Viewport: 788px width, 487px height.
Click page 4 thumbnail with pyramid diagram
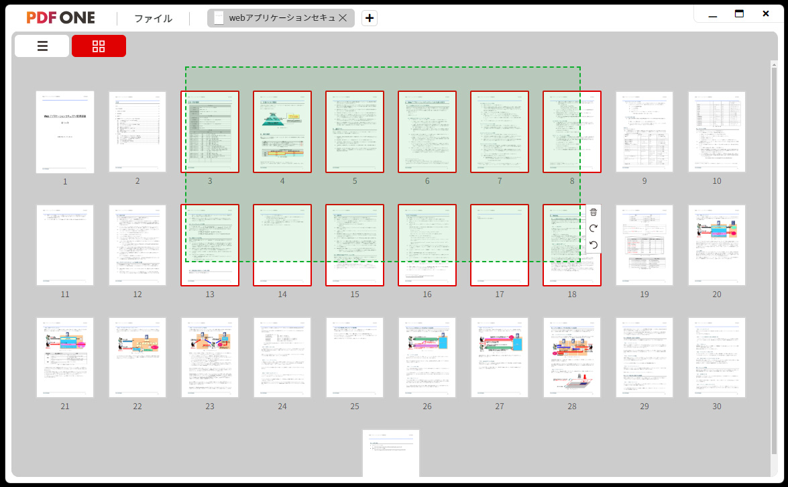282,132
